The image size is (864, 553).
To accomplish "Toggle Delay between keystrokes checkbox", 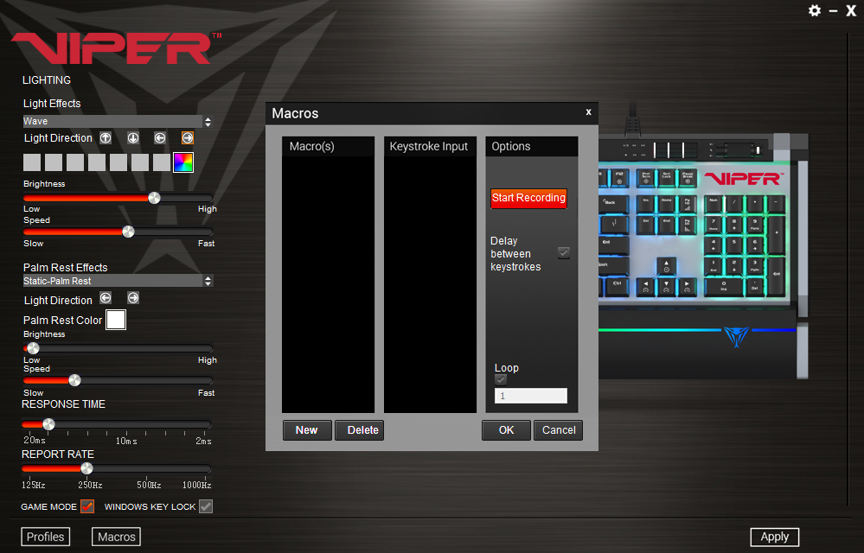I will (x=564, y=252).
